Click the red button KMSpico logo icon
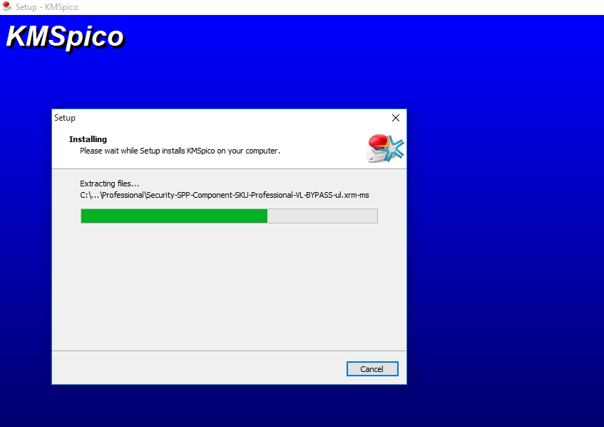Image resolution: width=604 pixels, height=427 pixels. pyautogui.click(x=385, y=148)
